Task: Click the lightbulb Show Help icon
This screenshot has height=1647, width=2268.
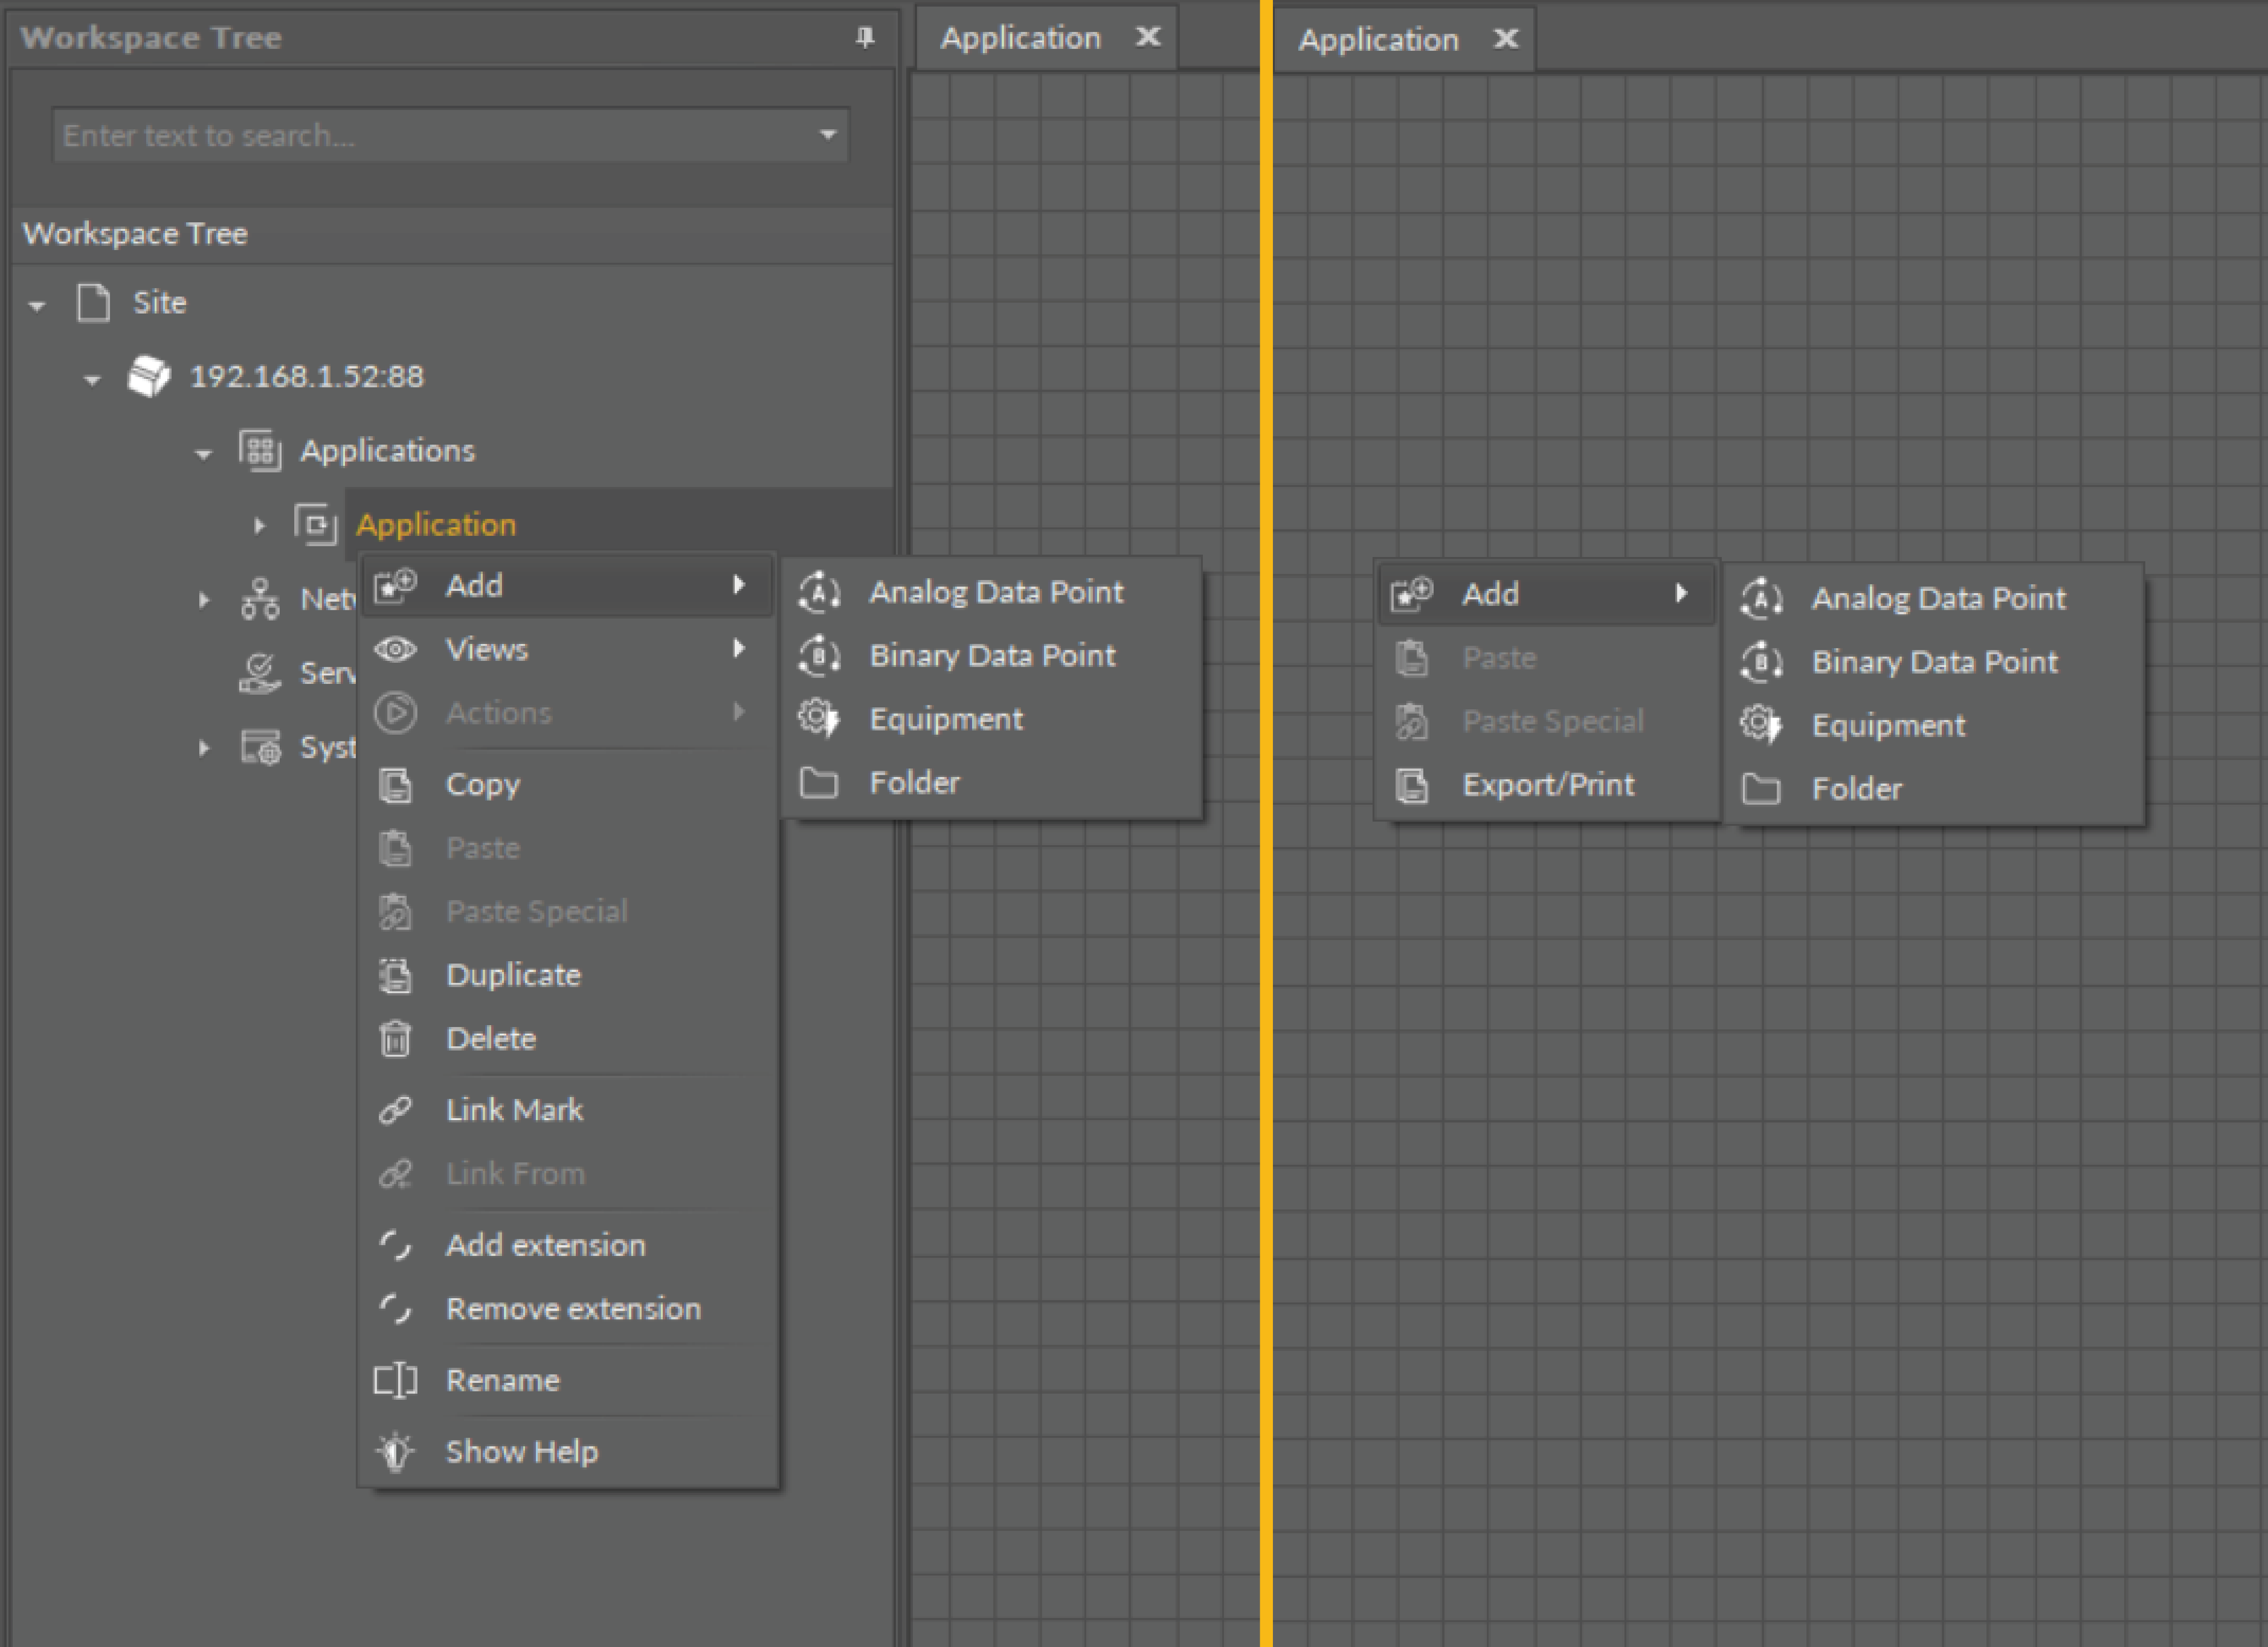Action: coord(395,1451)
